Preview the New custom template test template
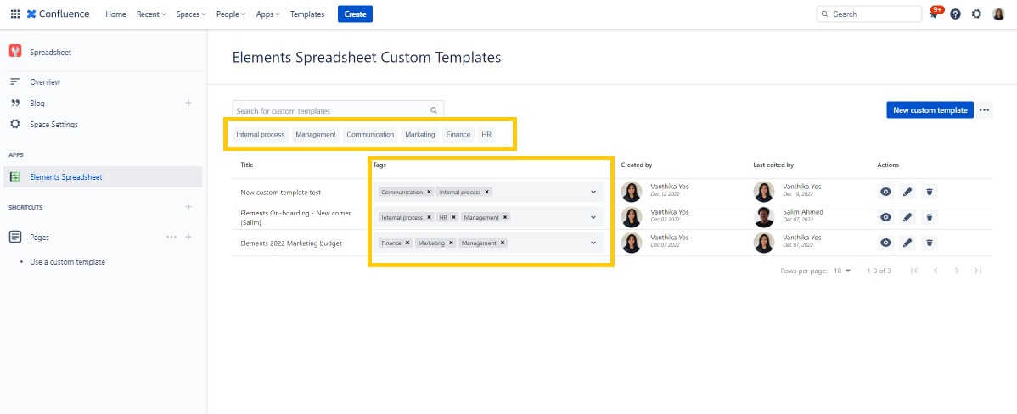This screenshot has height=414, width=1017. coord(885,192)
